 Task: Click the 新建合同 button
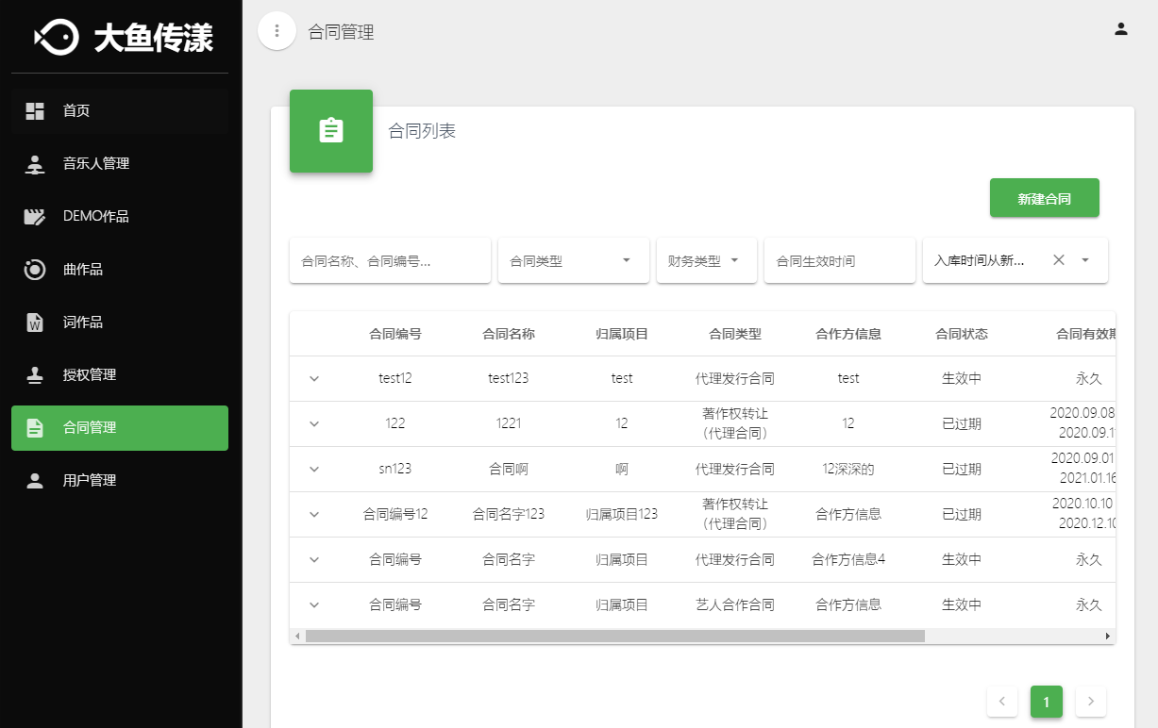tap(1044, 198)
